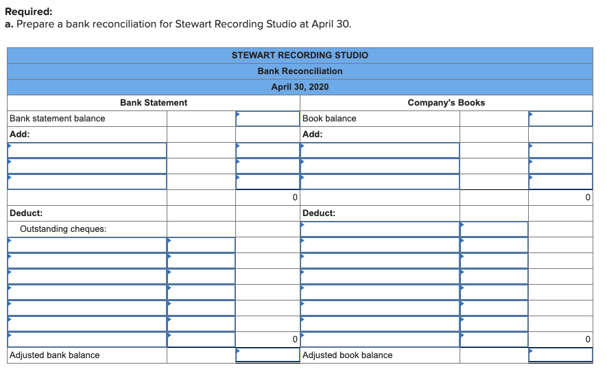Select the Bank statement balance amount field
Screen dimensions: 607x378
click(x=267, y=119)
